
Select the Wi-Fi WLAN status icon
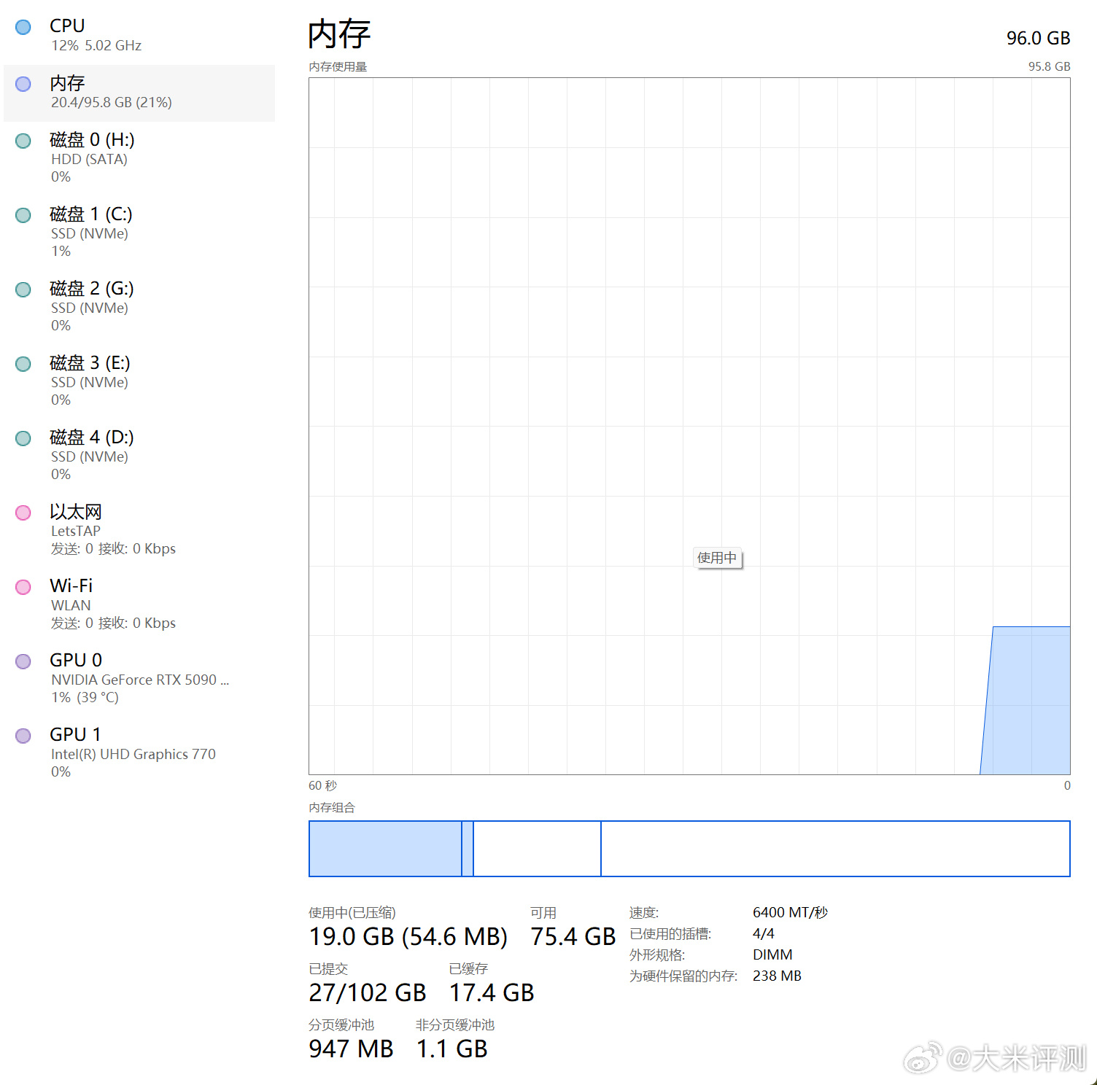point(23,587)
